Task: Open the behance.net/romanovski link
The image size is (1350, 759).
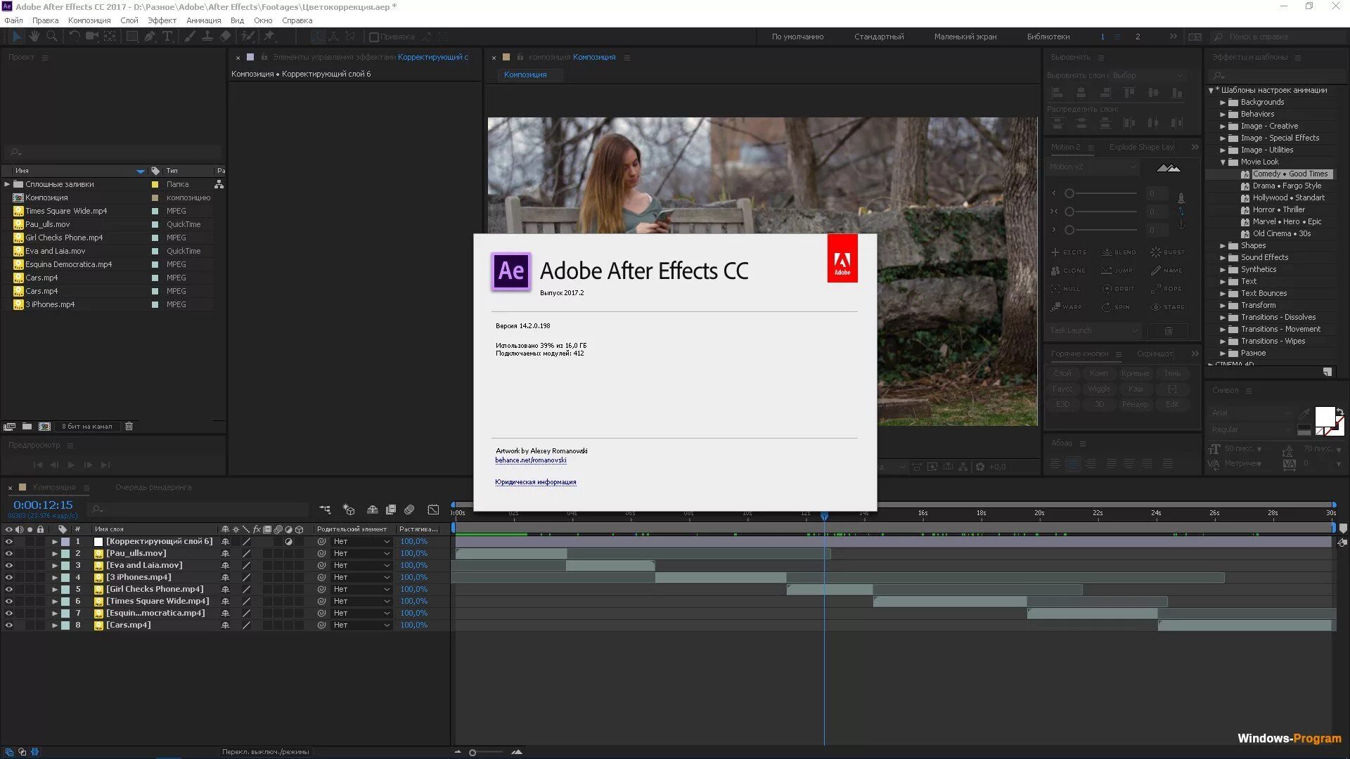Action: point(530,460)
